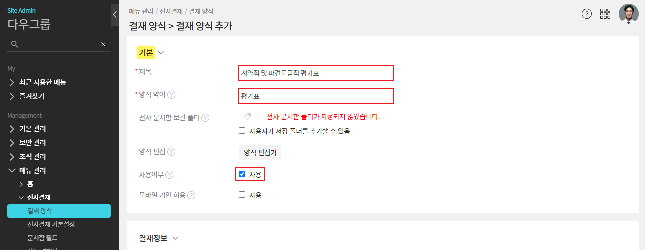
Task: Show help for 모바일 기안 허용
Action: 191,195
